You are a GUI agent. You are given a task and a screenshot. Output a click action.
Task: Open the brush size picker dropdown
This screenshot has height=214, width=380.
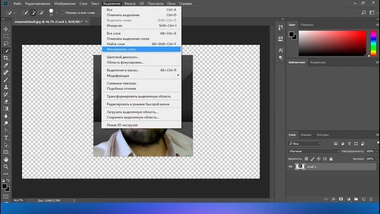click(x=57, y=12)
